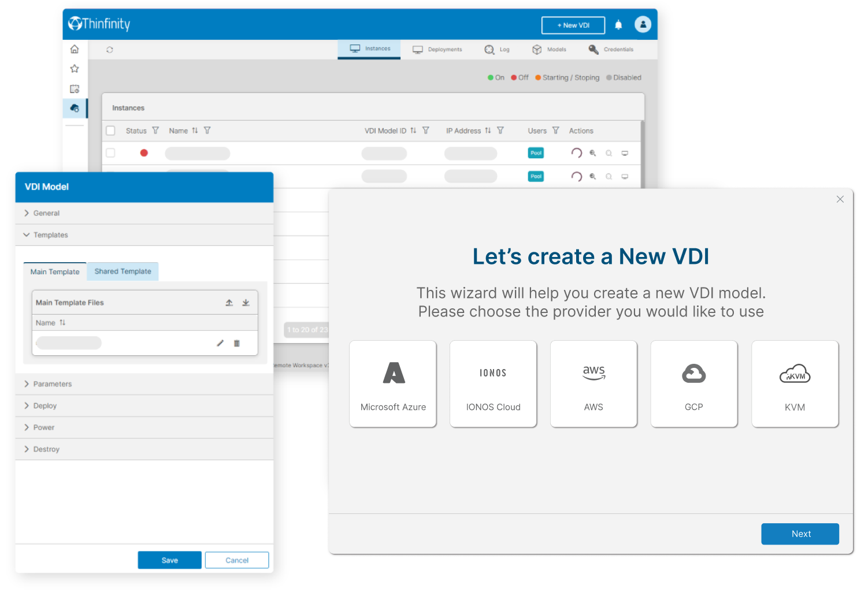Filter the IP Address column
857x600 pixels.
pyautogui.click(x=500, y=131)
